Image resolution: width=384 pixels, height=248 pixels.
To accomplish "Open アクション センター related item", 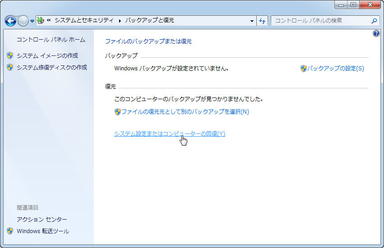I will [x=42, y=219].
